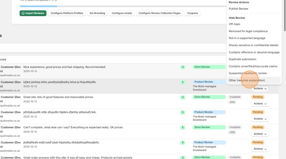Click Product Review tag on kjfjkd row
The width and height of the screenshot is (286, 159).
tap(209, 82)
